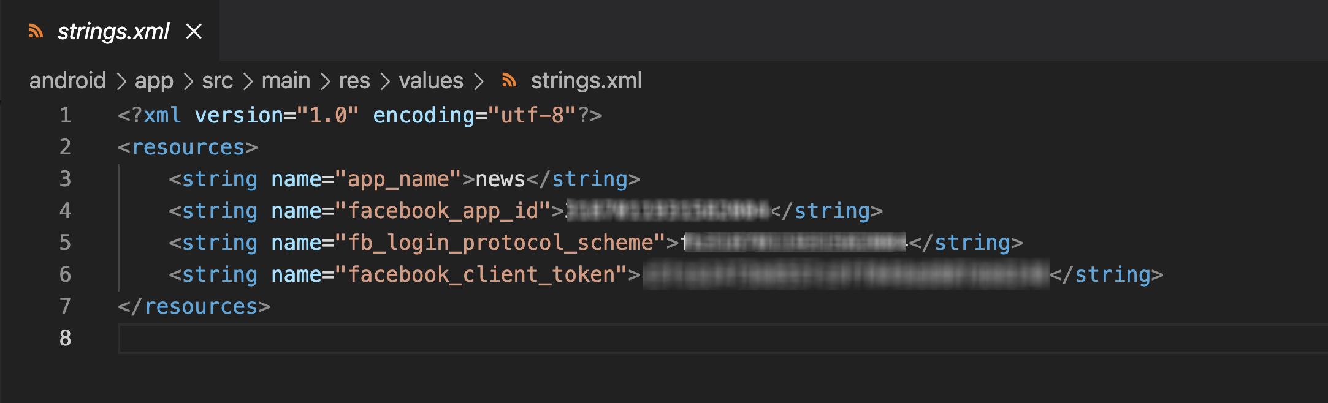Open the android breadcrumb folder picker

tap(67, 80)
